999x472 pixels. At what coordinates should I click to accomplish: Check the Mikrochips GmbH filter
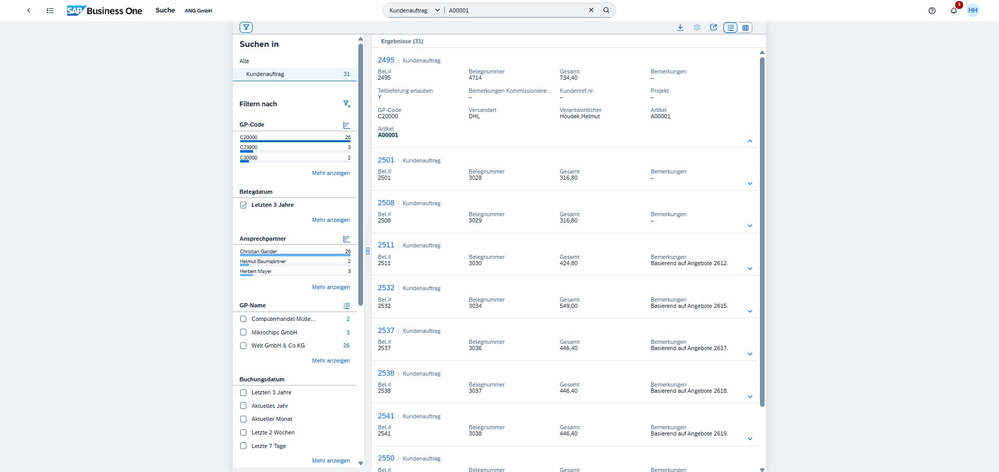coord(243,332)
